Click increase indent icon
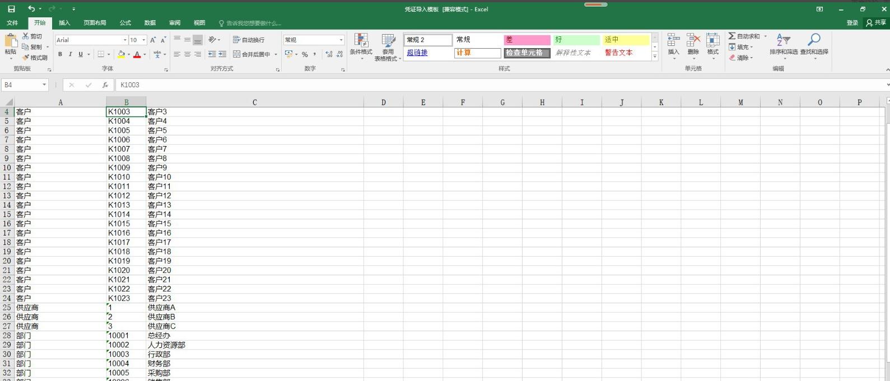 (222, 54)
